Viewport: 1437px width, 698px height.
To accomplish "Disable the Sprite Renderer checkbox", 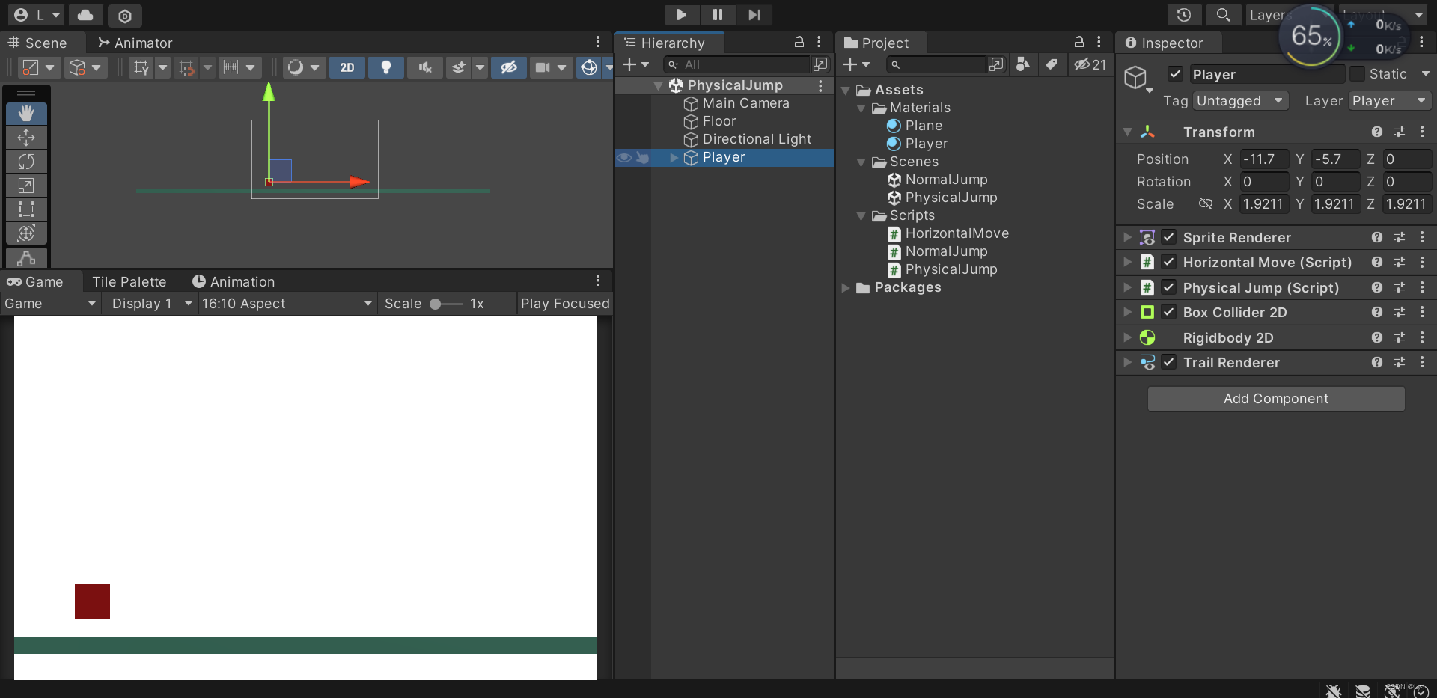I will point(1168,237).
